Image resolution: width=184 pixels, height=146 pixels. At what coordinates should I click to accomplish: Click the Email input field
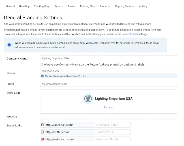[x=108, y=84]
